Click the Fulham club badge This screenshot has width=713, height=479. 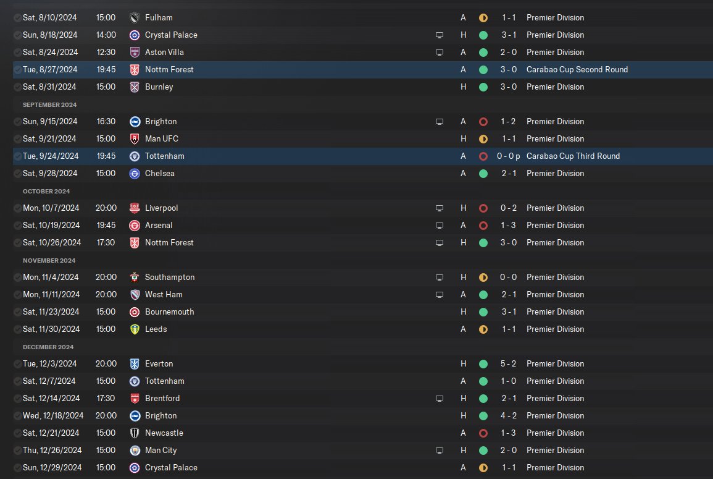(x=135, y=18)
